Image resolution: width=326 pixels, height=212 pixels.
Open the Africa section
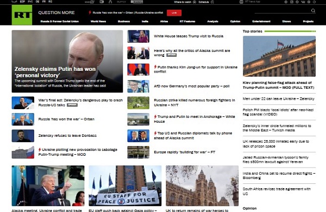click(164, 21)
